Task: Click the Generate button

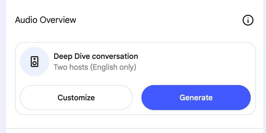Action: coord(196,98)
